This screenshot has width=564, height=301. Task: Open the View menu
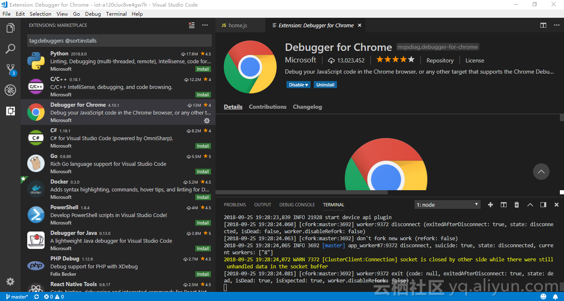(62, 14)
